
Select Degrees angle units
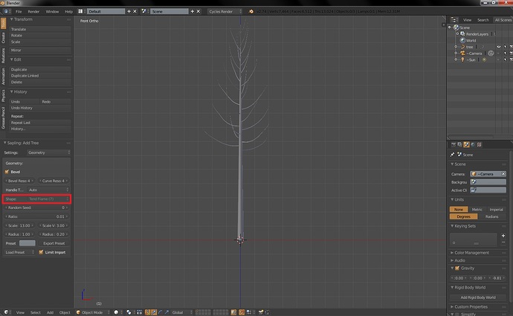(x=464, y=216)
